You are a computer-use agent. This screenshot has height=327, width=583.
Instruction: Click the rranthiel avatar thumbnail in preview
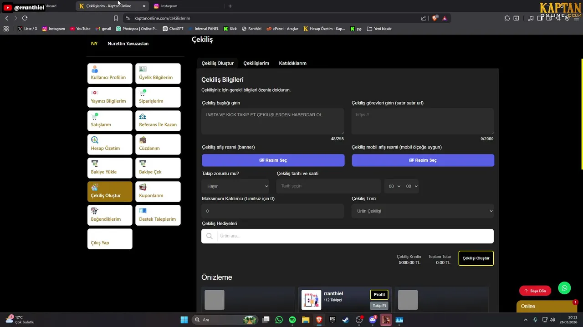pos(311,300)
